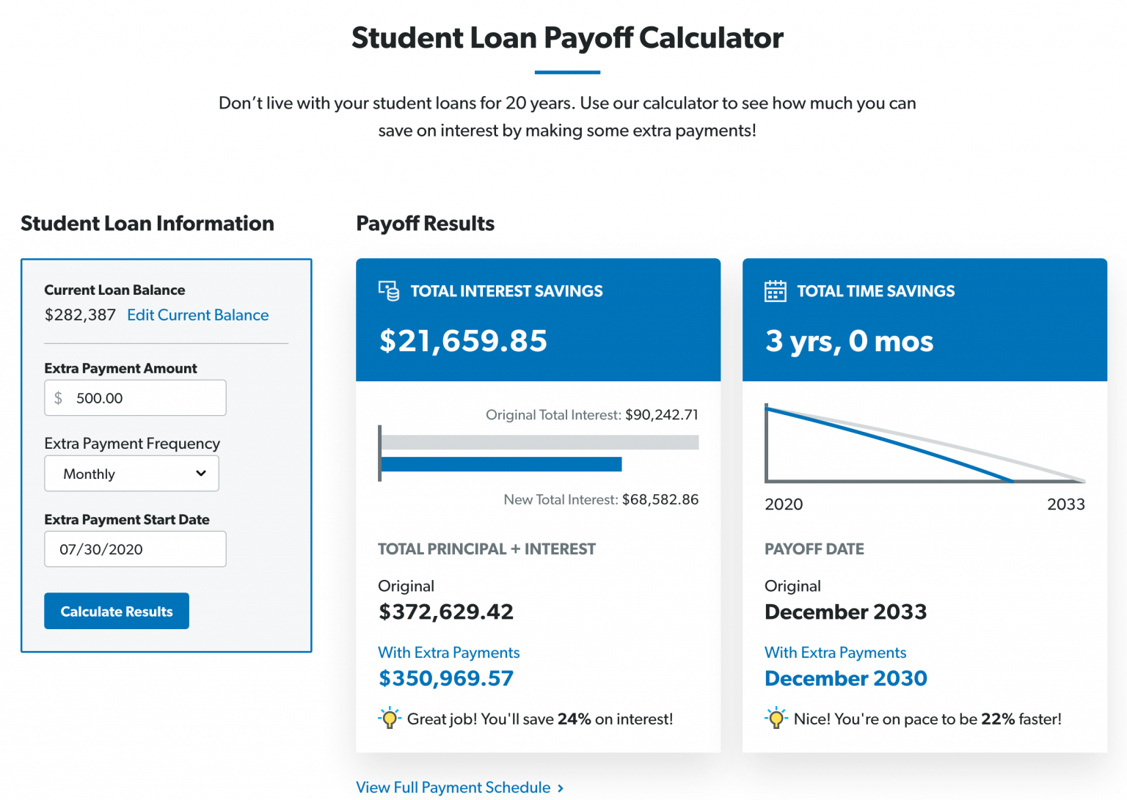This screenshot has height=800, width=1127.
Task: Open the full payment schedule link
Action: [x=453, y=787]
